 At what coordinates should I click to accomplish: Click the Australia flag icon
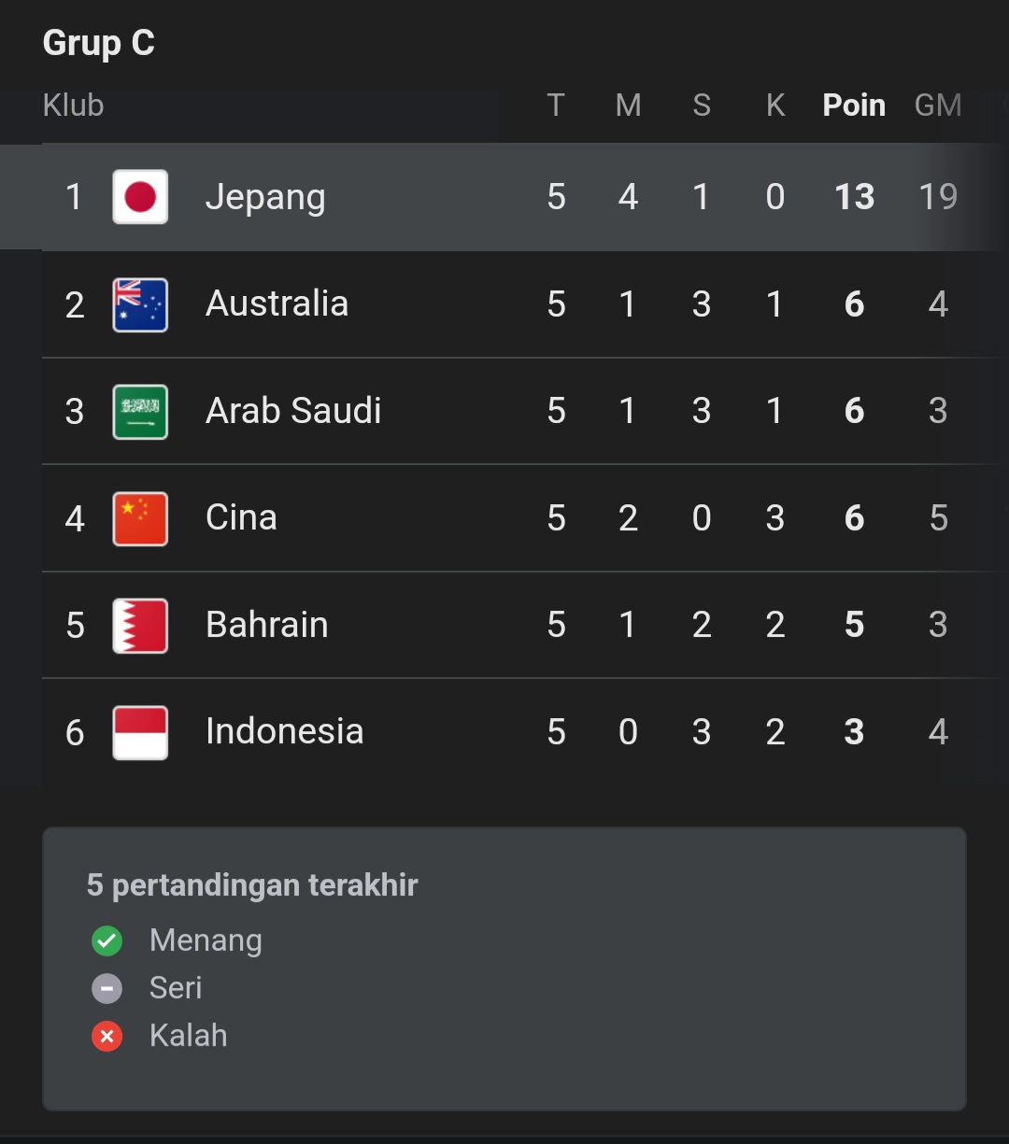[140, 304]
